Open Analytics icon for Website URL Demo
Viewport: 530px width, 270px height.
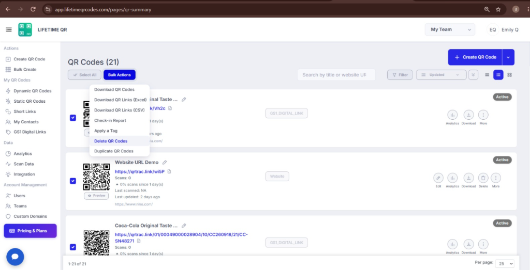pos(452,178)
